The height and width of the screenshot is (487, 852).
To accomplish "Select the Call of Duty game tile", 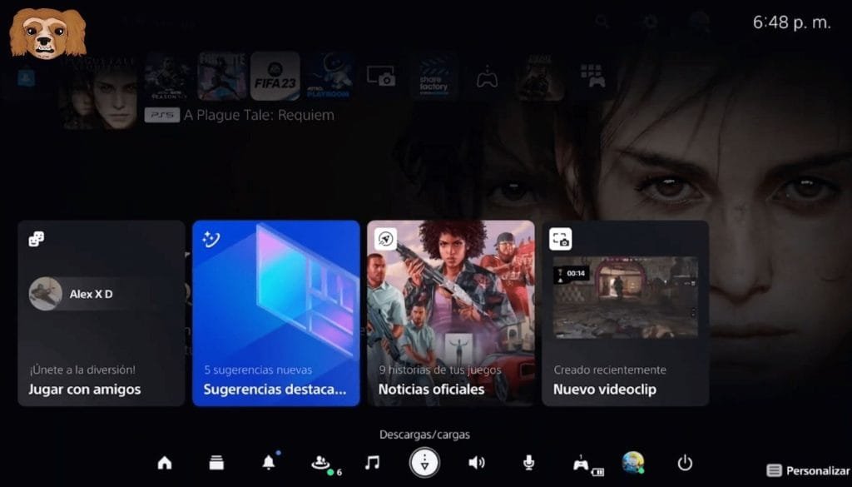I will (167, 76).
